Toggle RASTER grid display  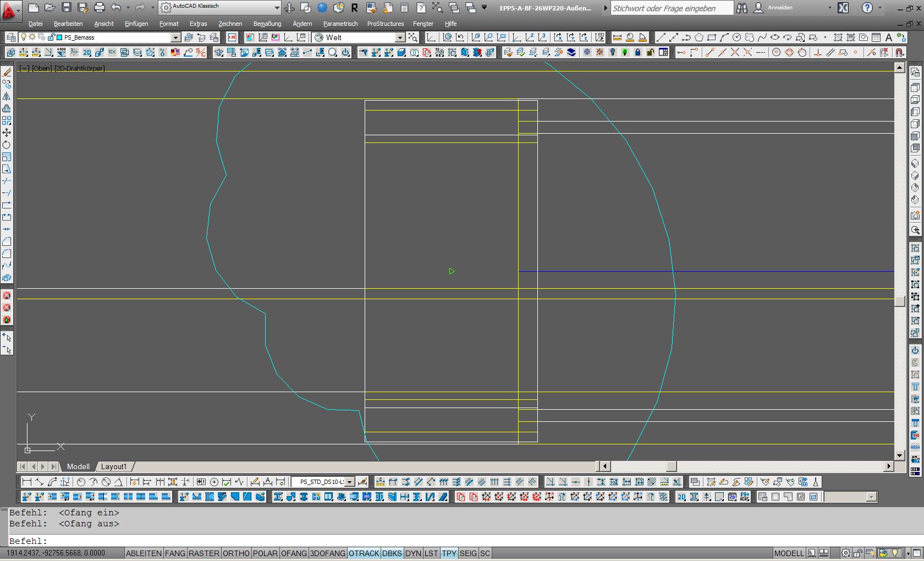click(204, 553)
